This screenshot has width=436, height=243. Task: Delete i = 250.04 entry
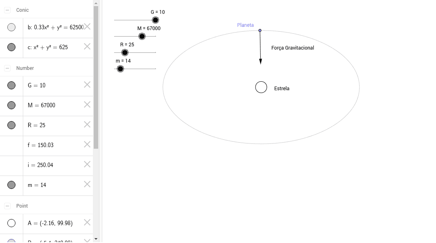[87, 165]
